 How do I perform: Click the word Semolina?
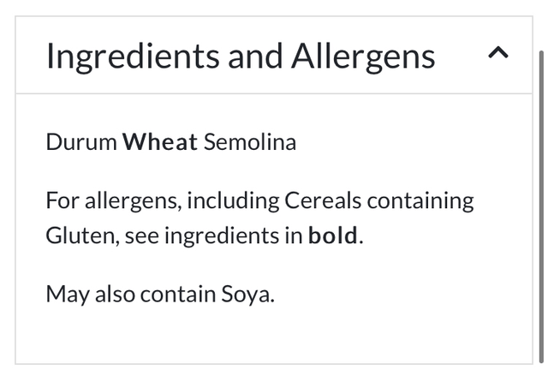[250, 142]
